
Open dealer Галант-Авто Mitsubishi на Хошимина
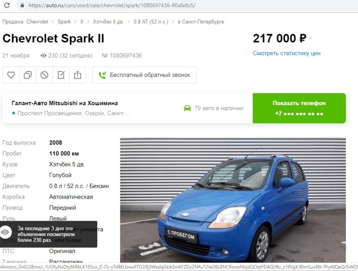pos(65,103)
